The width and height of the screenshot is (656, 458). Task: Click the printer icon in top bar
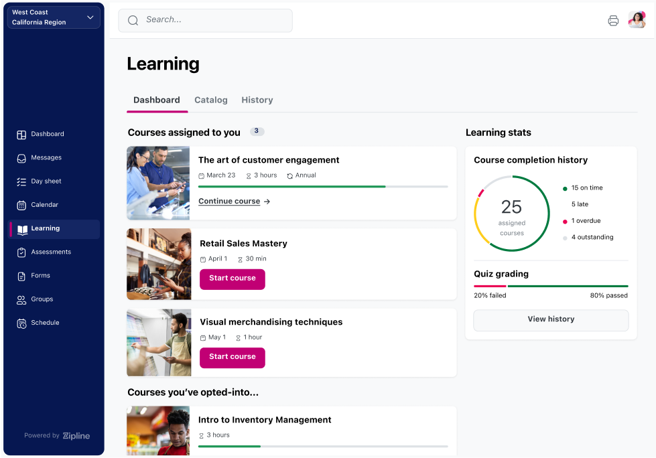[613, 21]
